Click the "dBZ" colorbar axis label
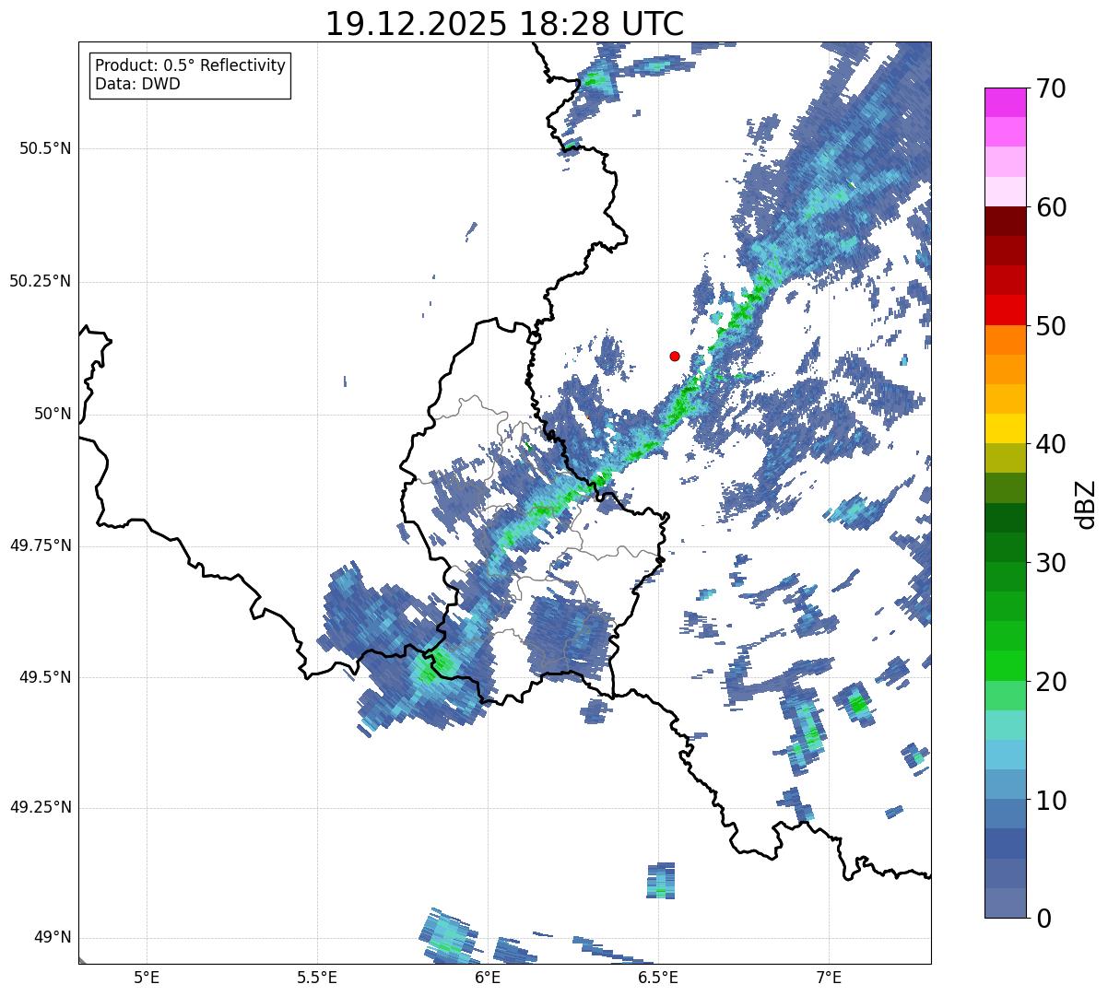1108x996 pixels. pyautogui.click(x=1087, y=504)
